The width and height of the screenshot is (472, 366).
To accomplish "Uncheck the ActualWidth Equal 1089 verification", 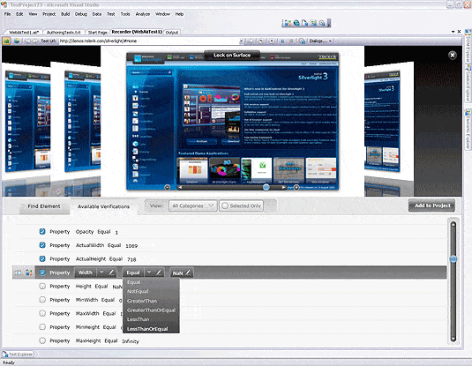I will click(42, 245).
